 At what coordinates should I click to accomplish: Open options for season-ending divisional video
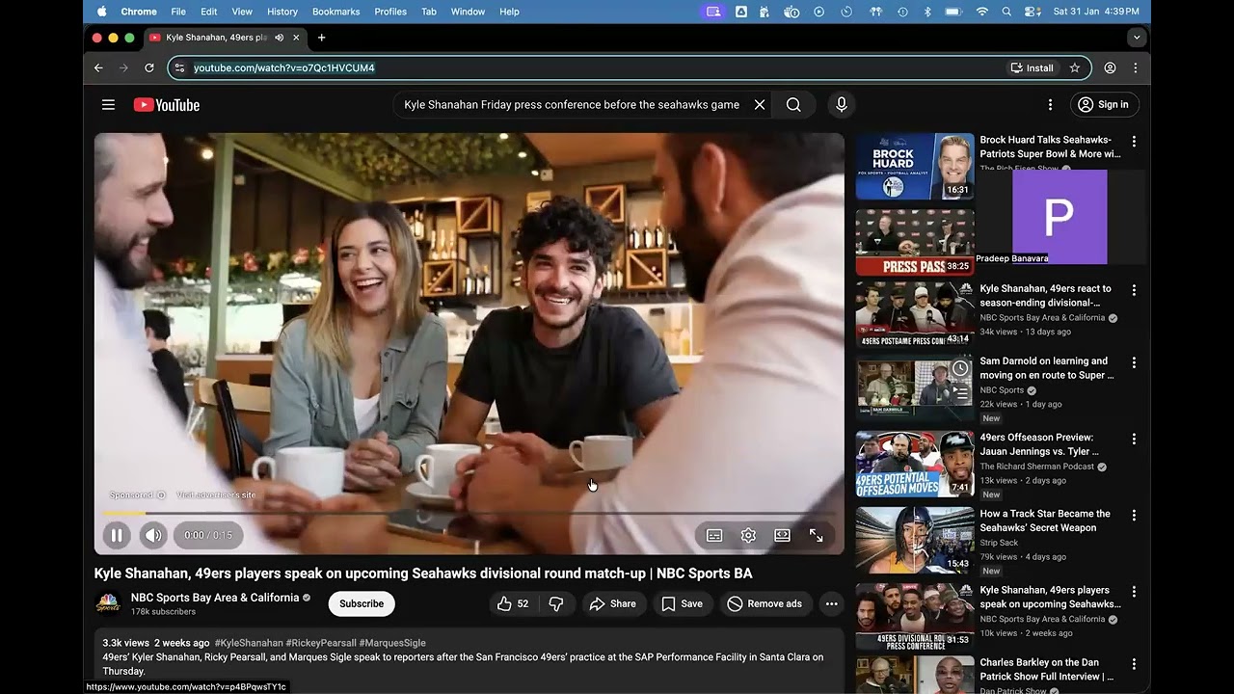point(1134,290)
